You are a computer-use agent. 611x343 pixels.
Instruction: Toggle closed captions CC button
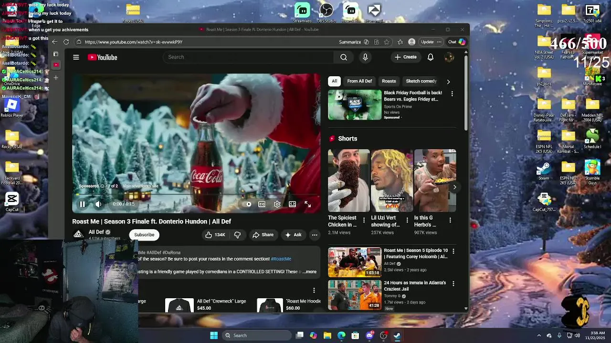coord(262,204)
